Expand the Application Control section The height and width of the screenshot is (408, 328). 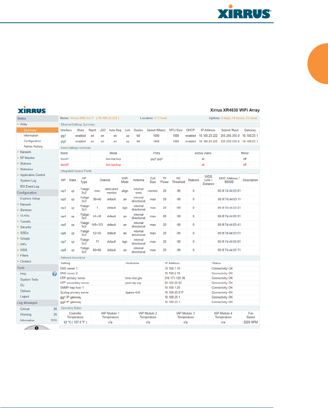coord(18,175)
